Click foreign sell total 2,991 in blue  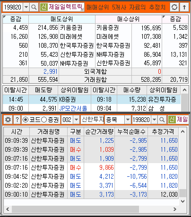pos(51,72)
